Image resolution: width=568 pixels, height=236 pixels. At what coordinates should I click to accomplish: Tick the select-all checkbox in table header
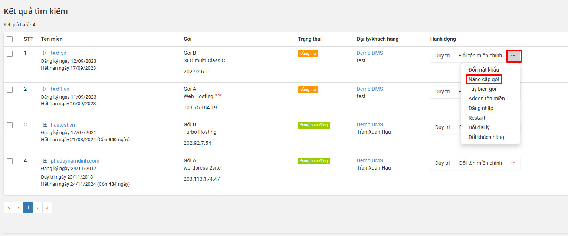(10, 39)
